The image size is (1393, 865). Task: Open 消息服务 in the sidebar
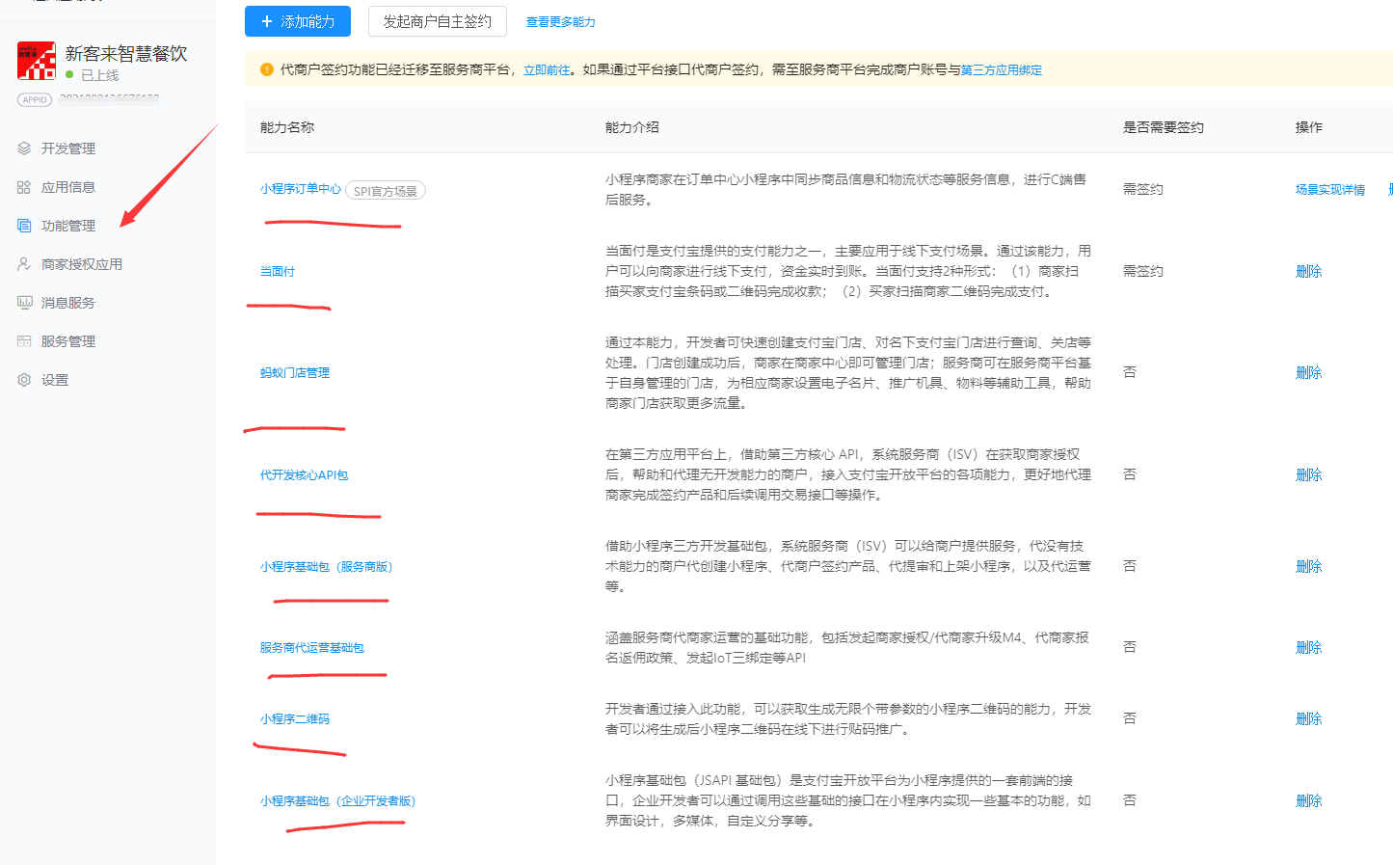tap(68, 303)
